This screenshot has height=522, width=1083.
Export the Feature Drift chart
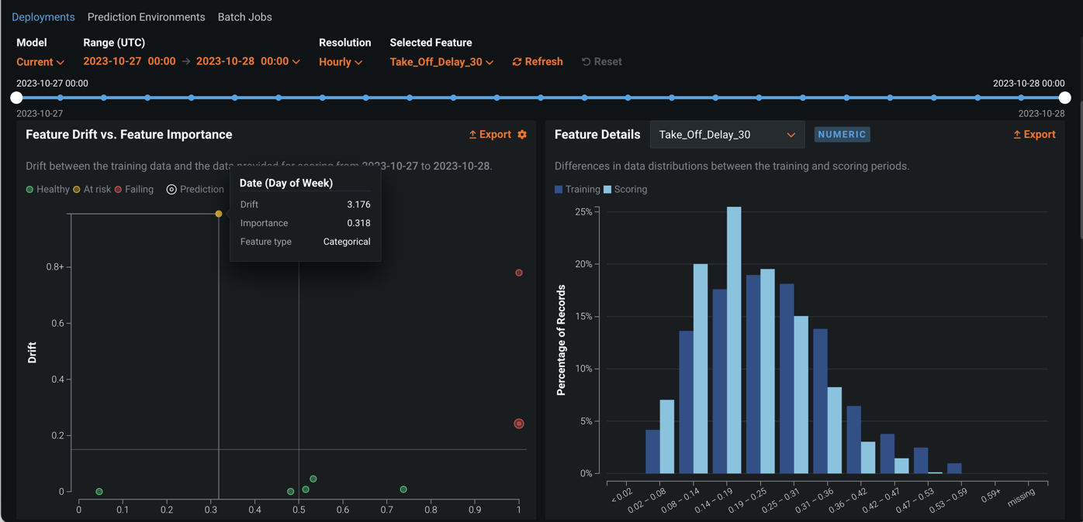coord(490,135)
